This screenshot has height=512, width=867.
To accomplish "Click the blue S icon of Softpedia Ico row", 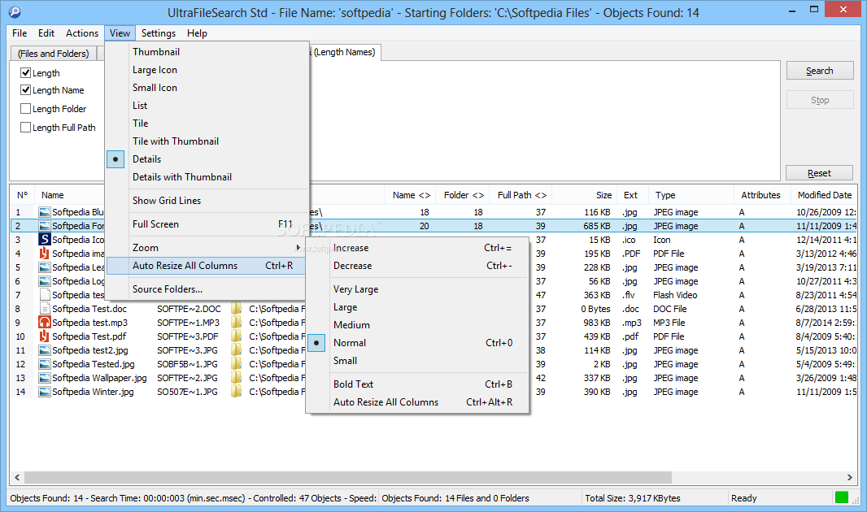I will pos(44,240).
